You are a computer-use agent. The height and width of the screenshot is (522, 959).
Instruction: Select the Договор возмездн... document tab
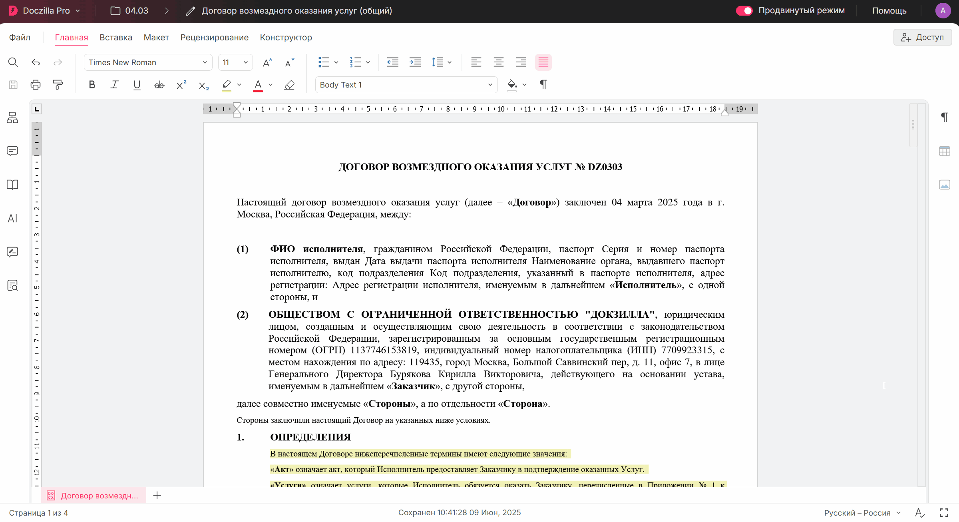tap(94, 496)
